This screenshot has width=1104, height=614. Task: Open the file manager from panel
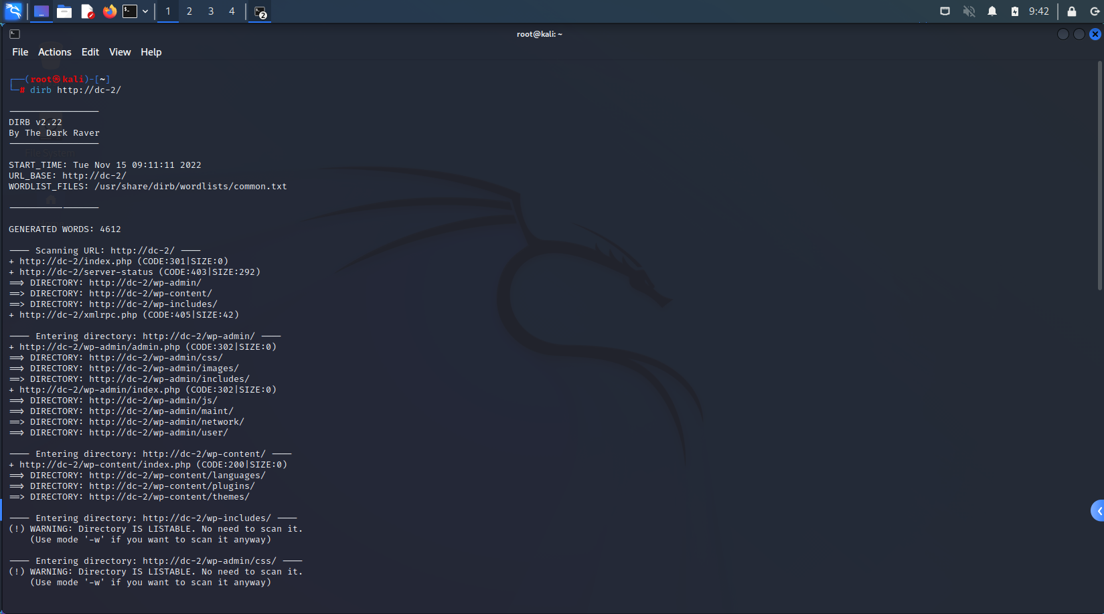[64, 11]
